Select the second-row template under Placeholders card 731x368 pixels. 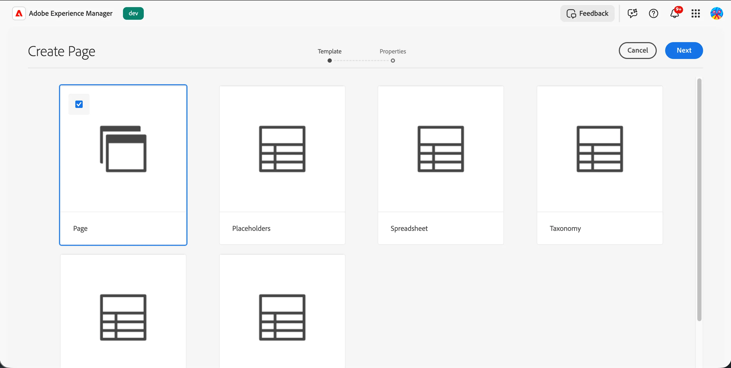282,311
